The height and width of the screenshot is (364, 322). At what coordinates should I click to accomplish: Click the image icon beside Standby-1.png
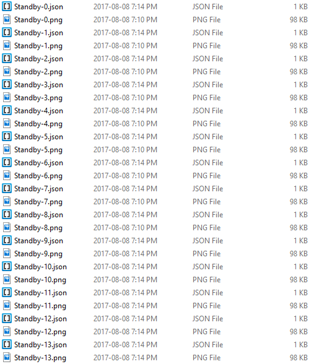click(7, 46)
